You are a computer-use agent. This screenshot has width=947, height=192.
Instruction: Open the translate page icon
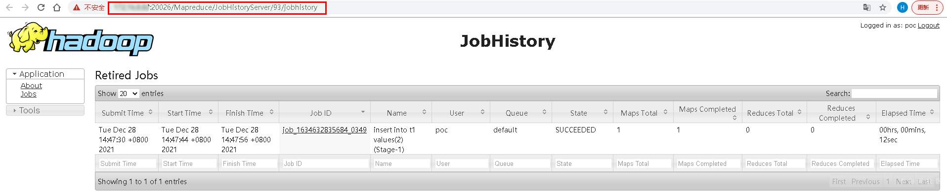867,7
